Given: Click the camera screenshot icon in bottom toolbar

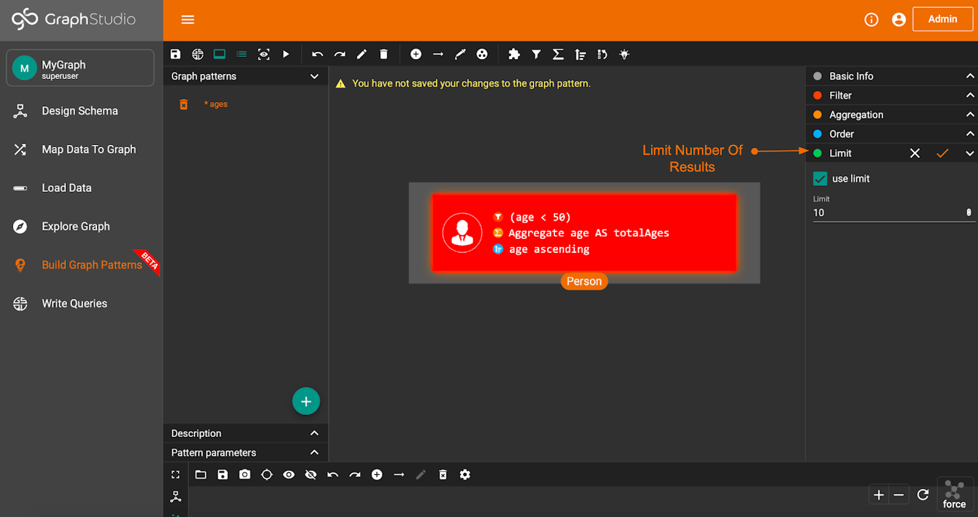Looking at the screenshot, I should click(244, 475).
